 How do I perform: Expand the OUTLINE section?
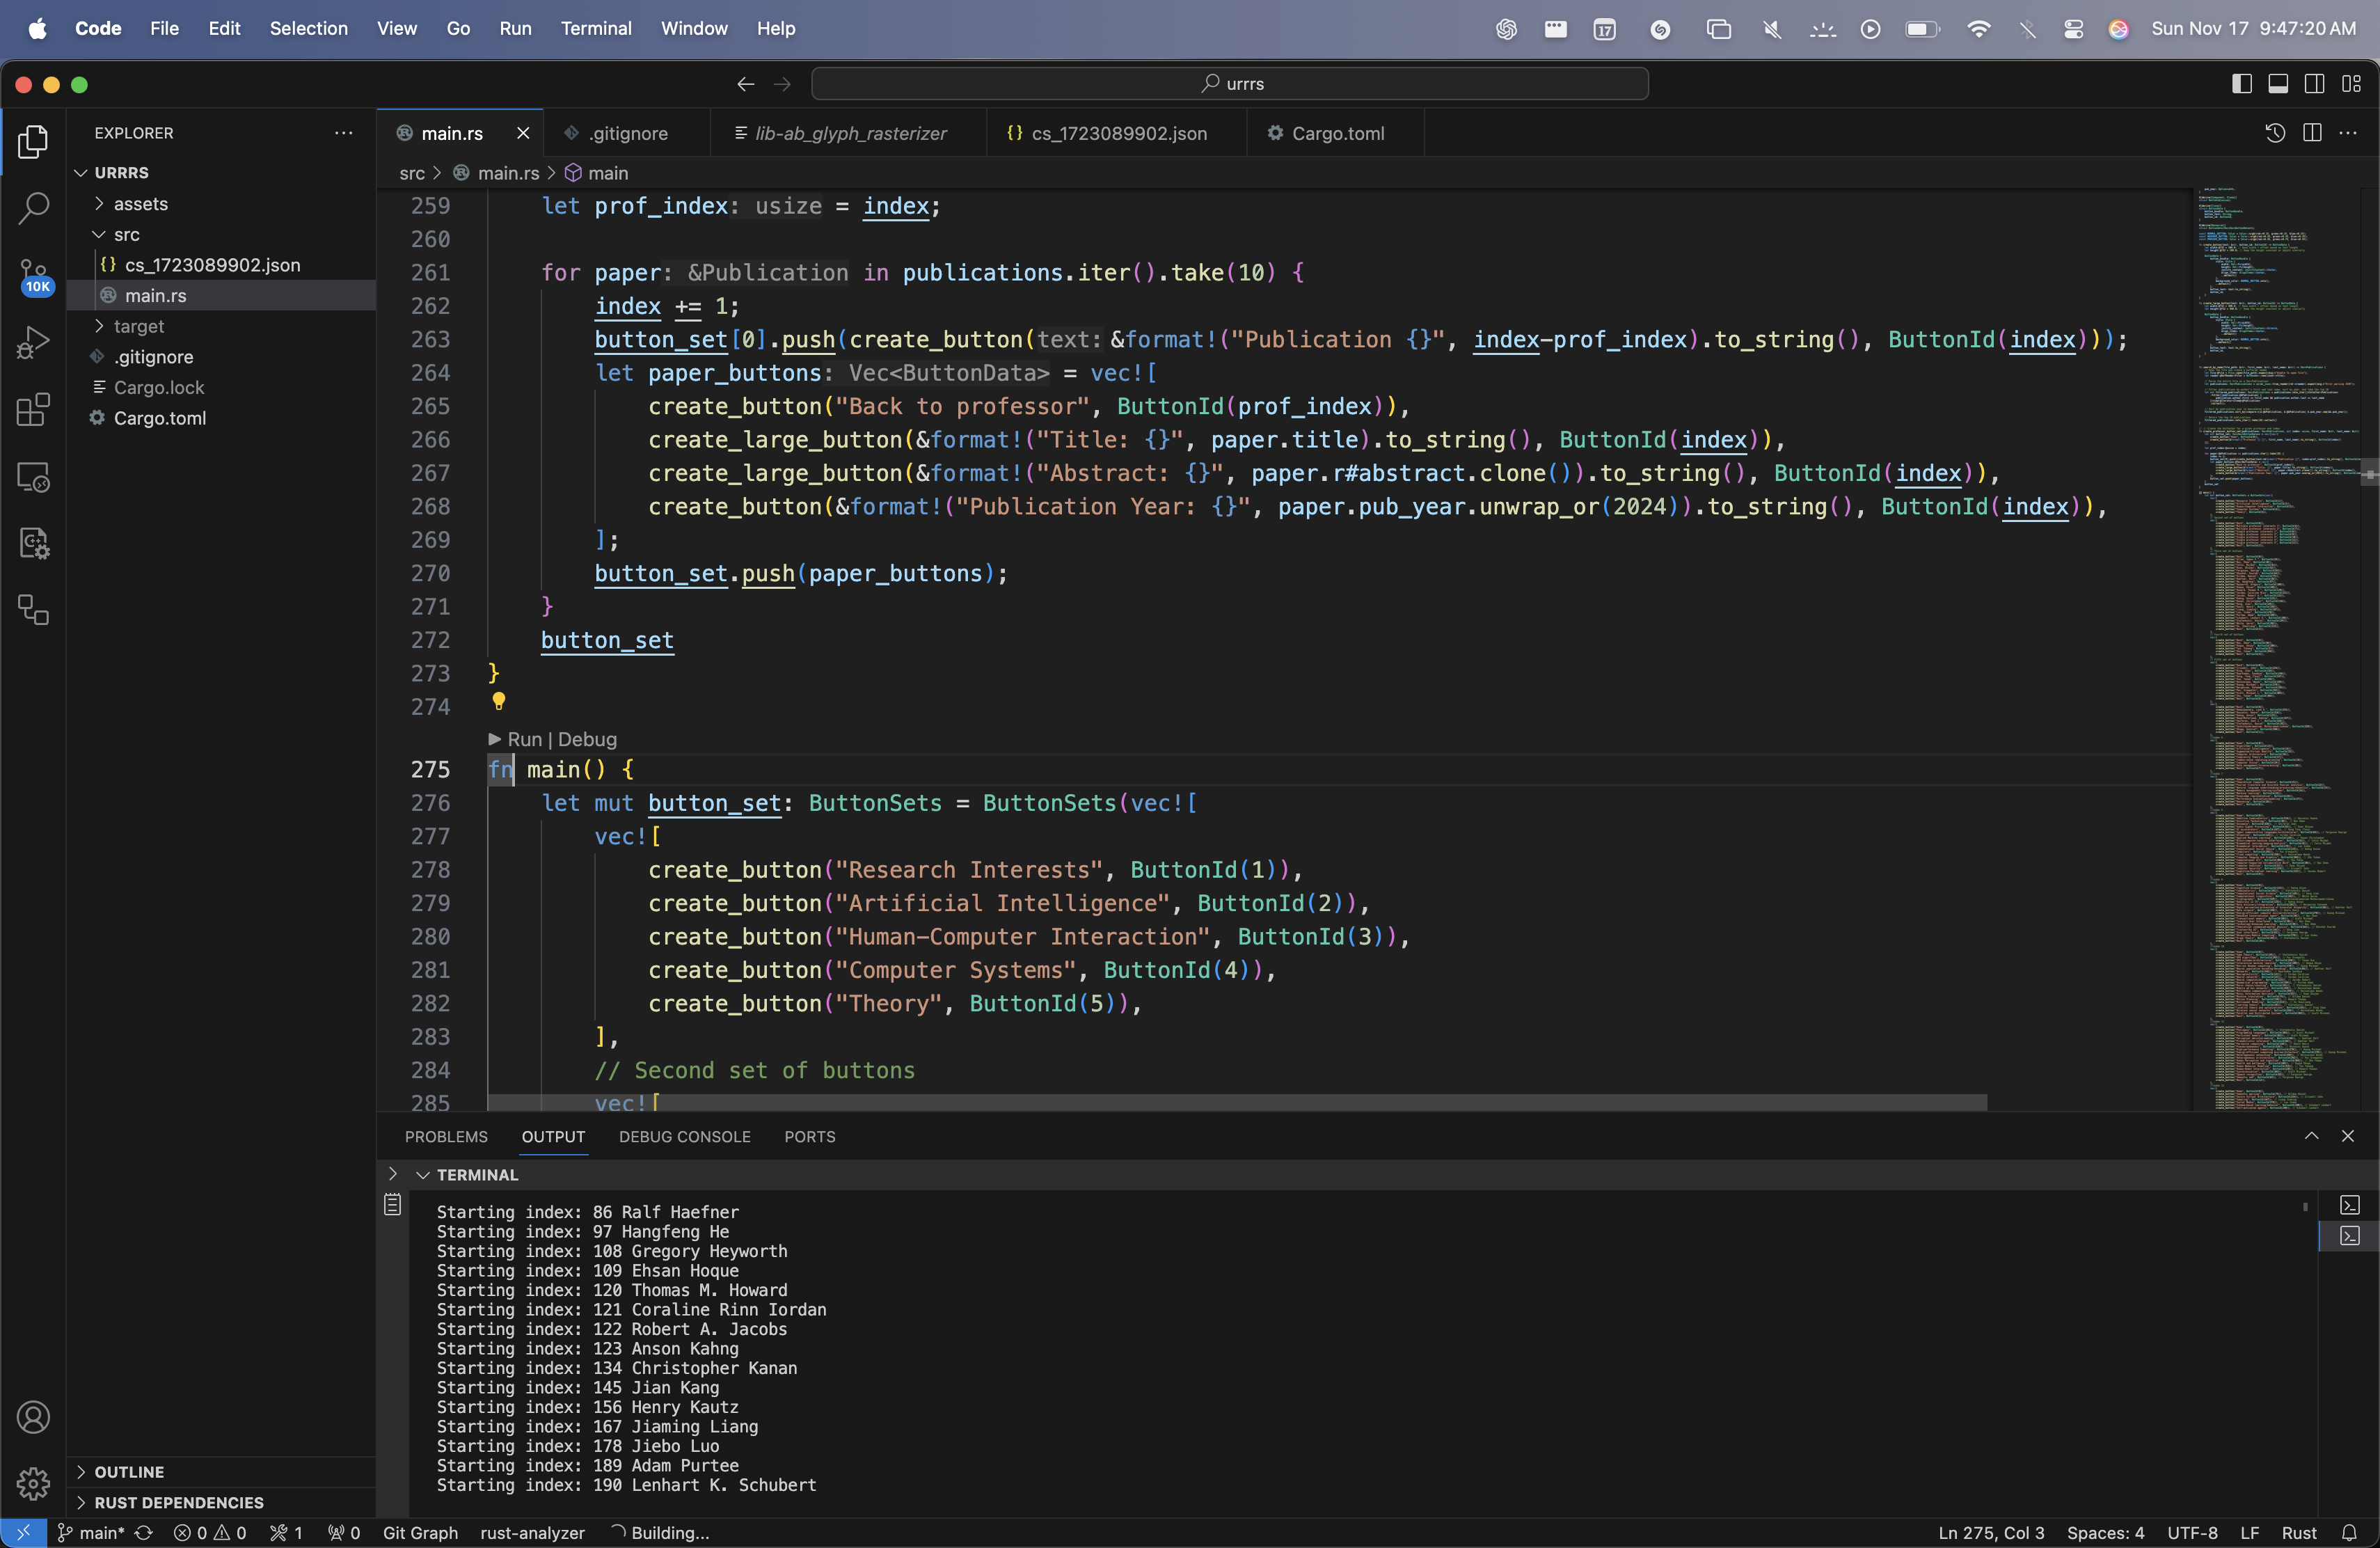tap(129, 1472)
